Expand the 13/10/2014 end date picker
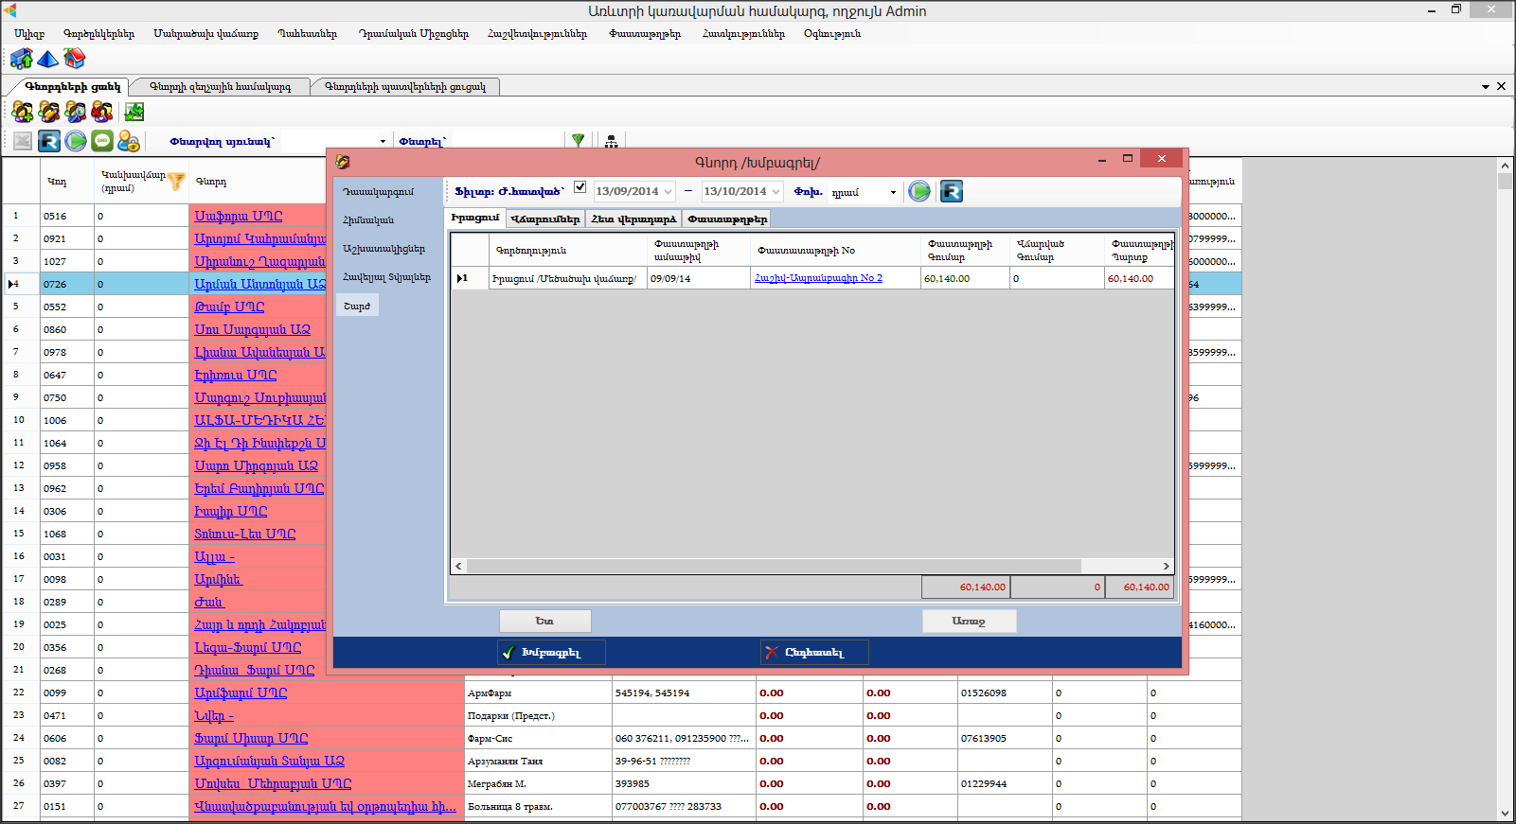Viewport: 1516px width, 824px height. tap(776, 192)
